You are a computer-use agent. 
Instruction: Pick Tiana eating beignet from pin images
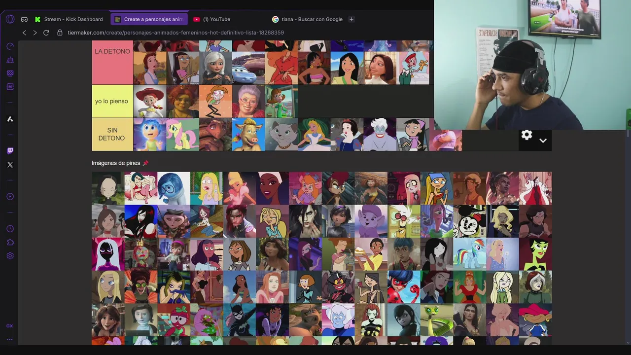(371, 254)
